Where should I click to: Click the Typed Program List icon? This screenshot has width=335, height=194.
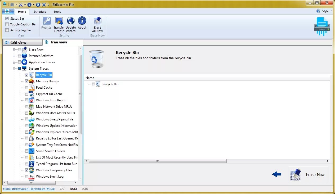[32, 164]
